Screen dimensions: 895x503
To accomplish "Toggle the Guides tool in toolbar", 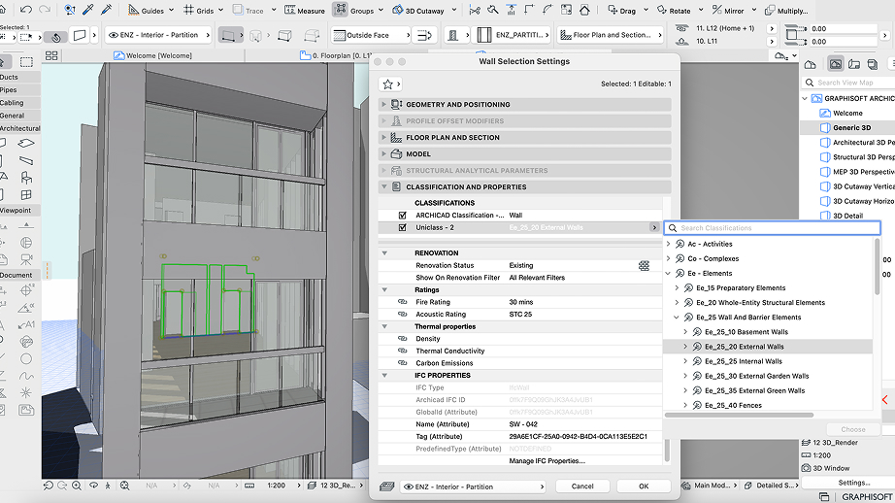I will (x=146, y=11).
